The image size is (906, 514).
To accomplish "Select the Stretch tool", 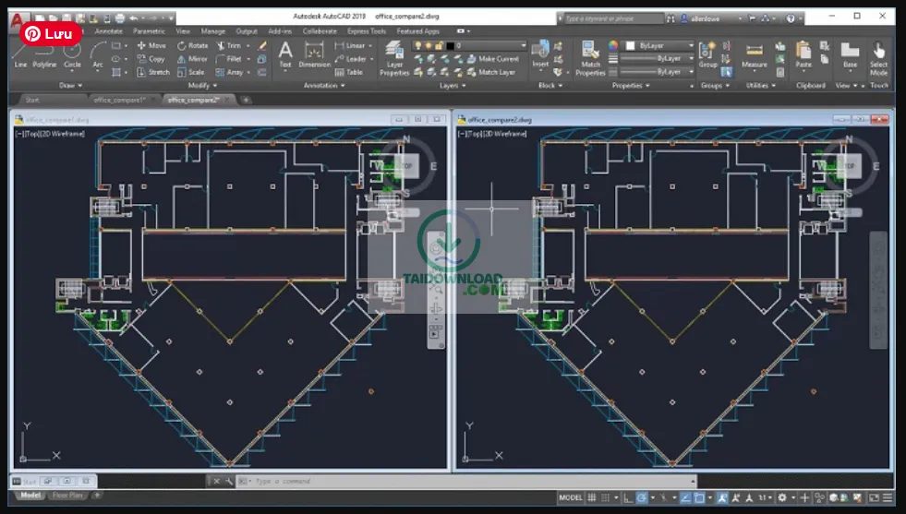I will 153,72.
